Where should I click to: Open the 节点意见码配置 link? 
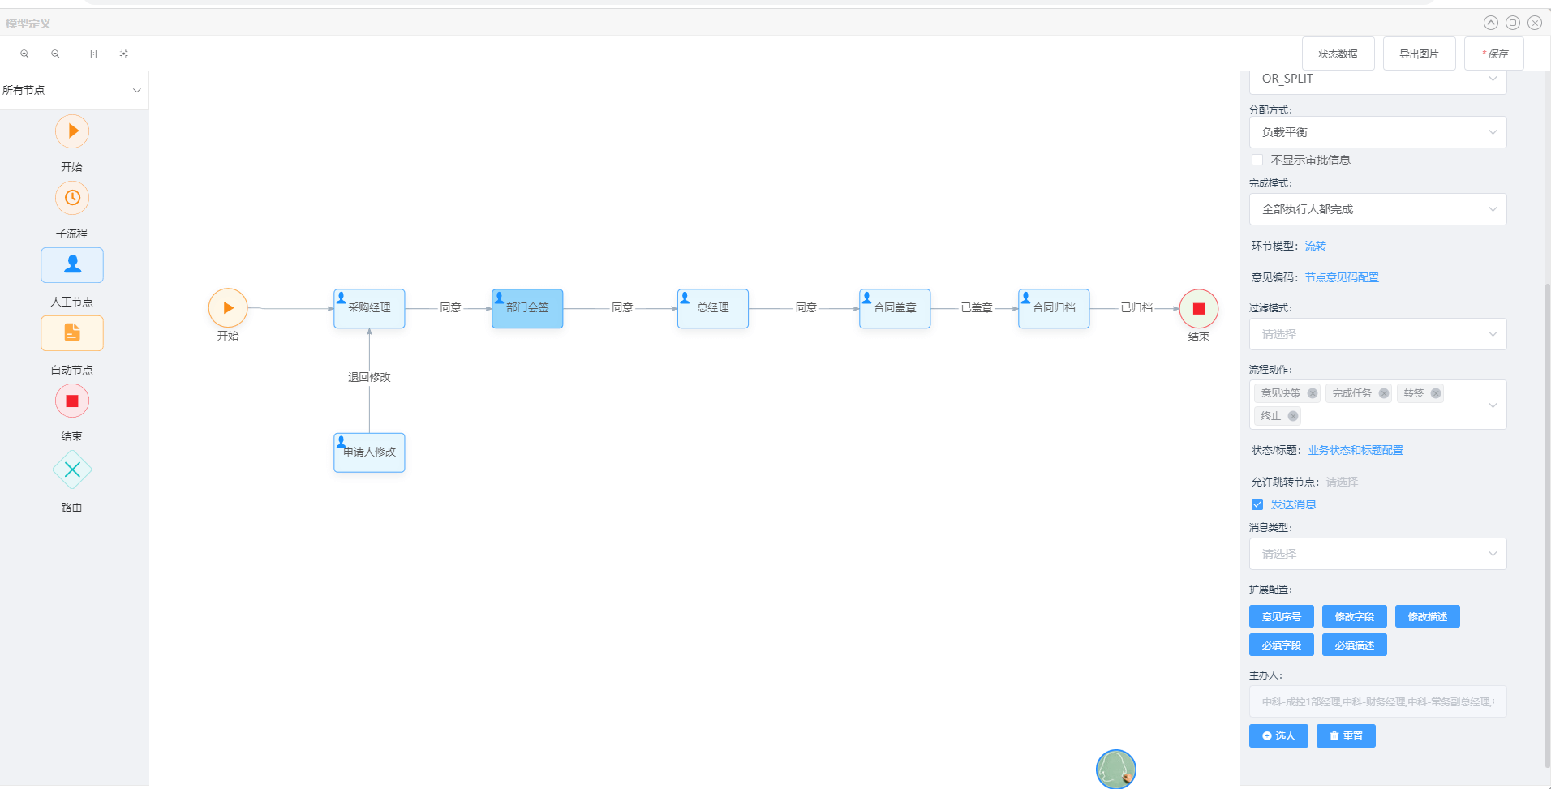point(1342,277)
